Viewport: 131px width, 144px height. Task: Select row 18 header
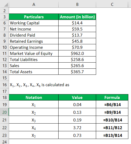(5, 97)
